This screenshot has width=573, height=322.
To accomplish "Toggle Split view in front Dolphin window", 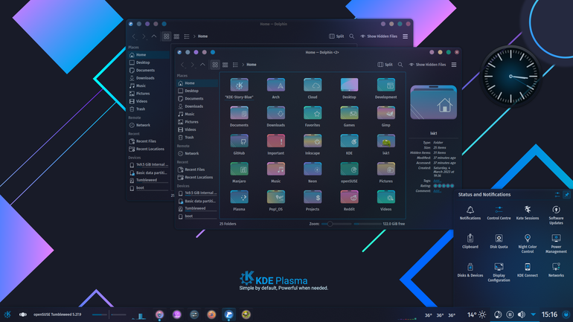I will pos(385,65).
